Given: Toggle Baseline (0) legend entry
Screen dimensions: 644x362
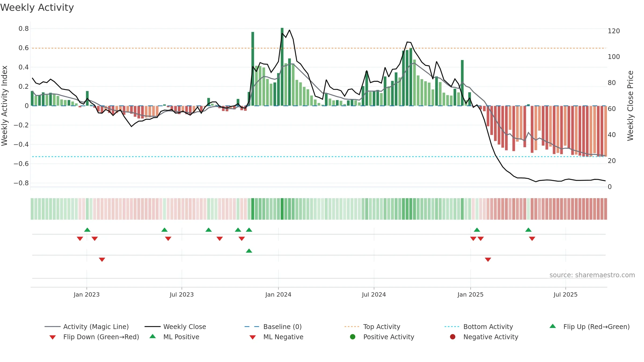Looking at the screenshot, I should [273, 327].
